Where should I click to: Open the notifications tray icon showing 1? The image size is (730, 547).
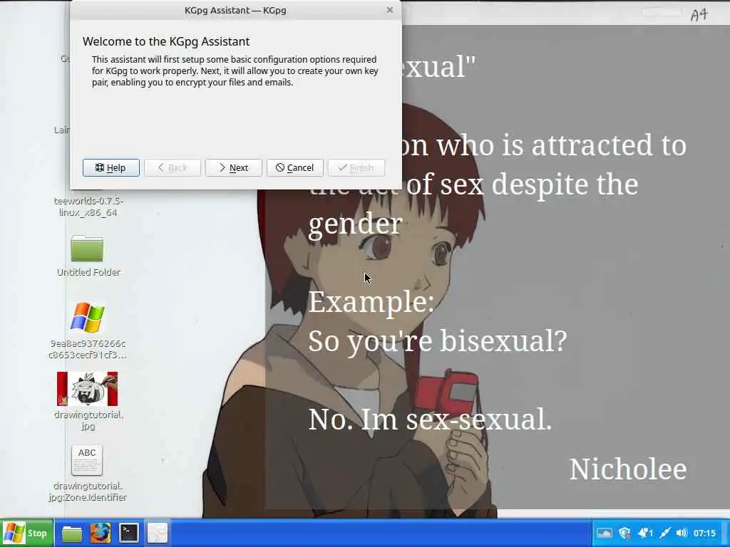(645, 533)
